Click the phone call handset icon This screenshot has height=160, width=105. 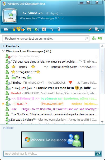(51, 30)
